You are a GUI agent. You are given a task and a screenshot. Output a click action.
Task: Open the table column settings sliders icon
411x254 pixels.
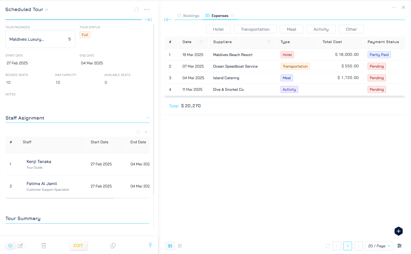tap(399, 246)
